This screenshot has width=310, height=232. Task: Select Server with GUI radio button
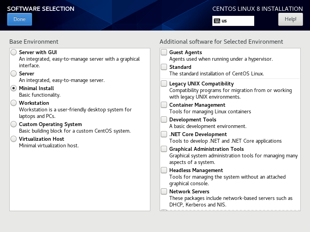pos(14,52)
